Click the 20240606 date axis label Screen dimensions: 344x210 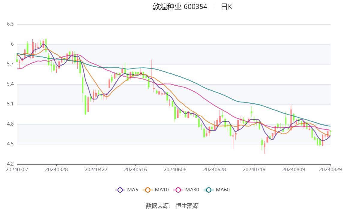coord(175,169)
